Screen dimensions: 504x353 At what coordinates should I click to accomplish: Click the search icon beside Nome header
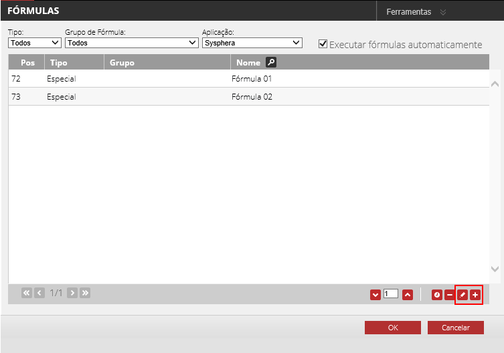[x=271, y=62]
